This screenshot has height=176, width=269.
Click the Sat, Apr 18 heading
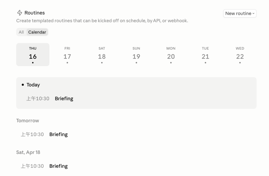28,152
